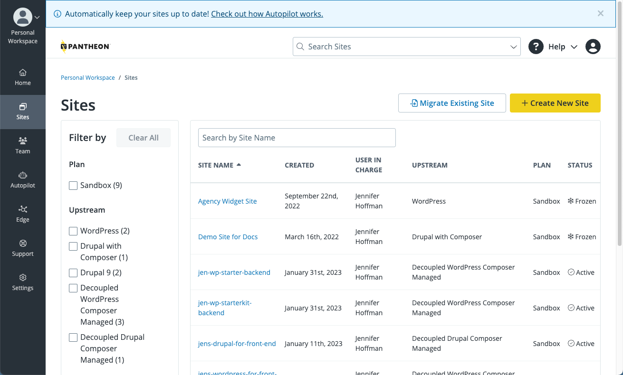
Task: Go to Sites in the sidebar
Action: [x=22, y=112]
